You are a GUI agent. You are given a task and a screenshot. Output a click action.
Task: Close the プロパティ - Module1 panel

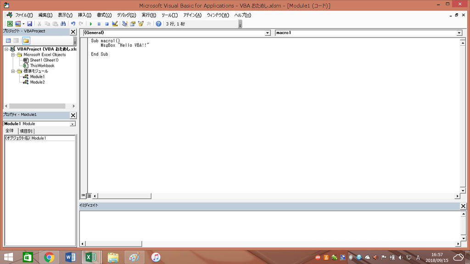click(73, 115)
